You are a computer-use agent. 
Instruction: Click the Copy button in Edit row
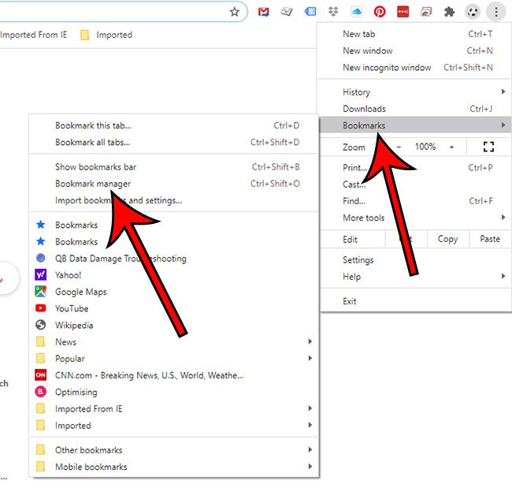pos(447,239)
